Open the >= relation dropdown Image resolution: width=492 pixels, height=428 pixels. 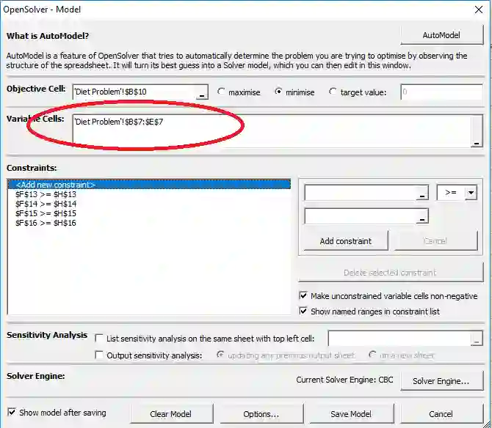pyautogui.click(x=471, y=193)
